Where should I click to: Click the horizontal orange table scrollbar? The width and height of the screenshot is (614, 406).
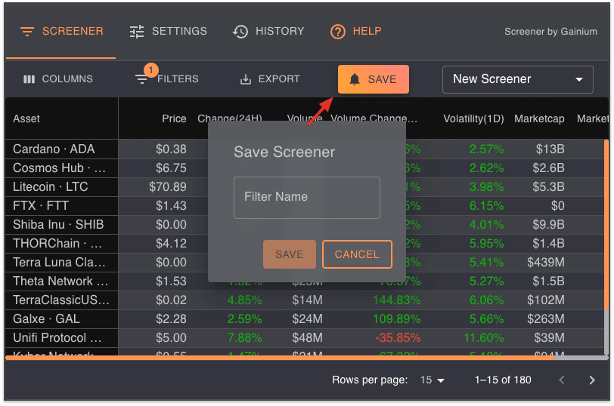[302, 358]
